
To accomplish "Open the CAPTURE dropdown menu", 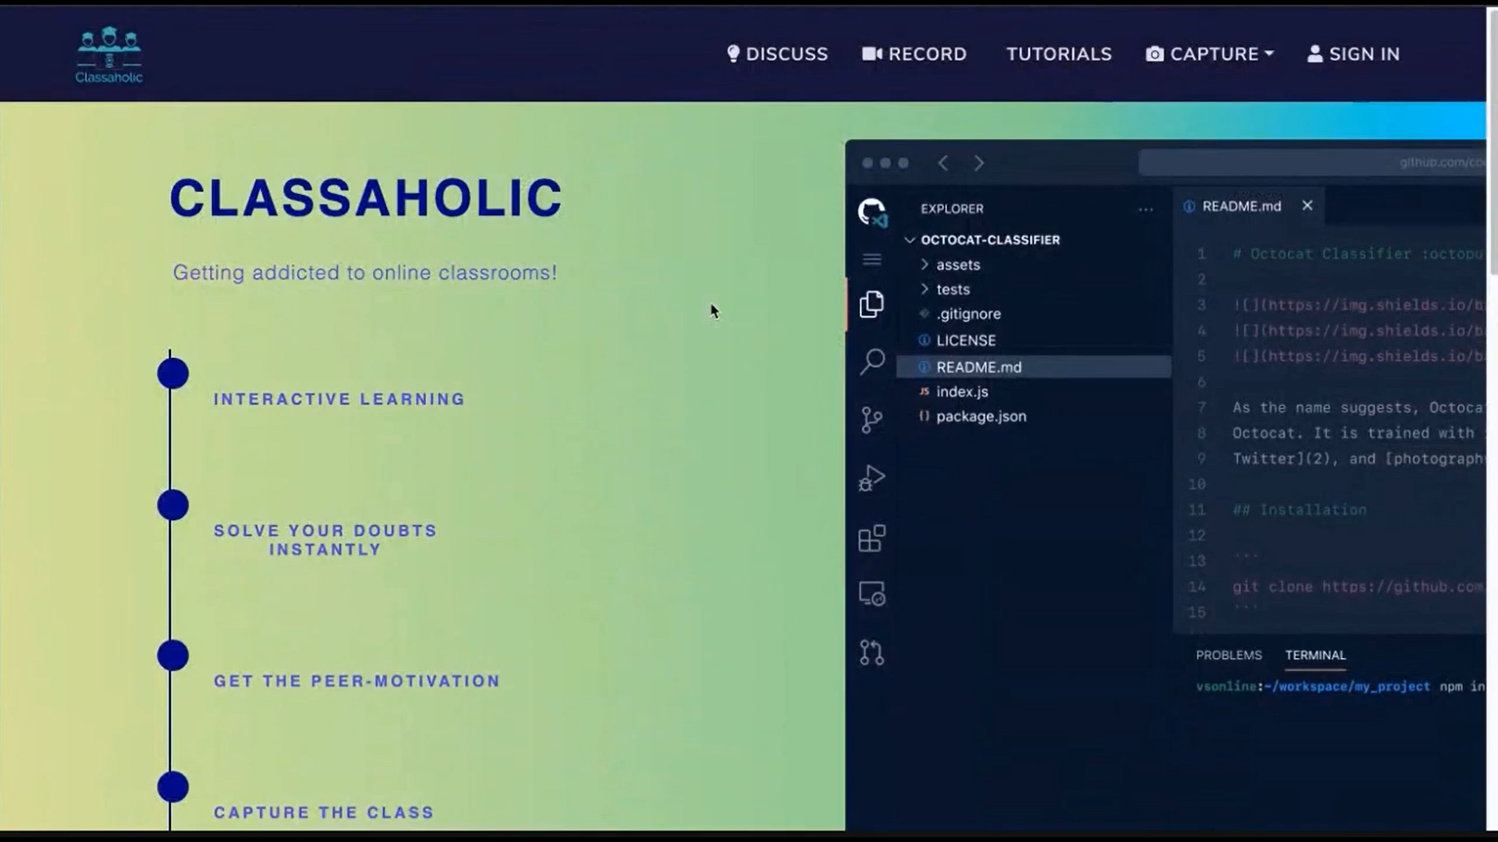I will [x=1209, y=54].
